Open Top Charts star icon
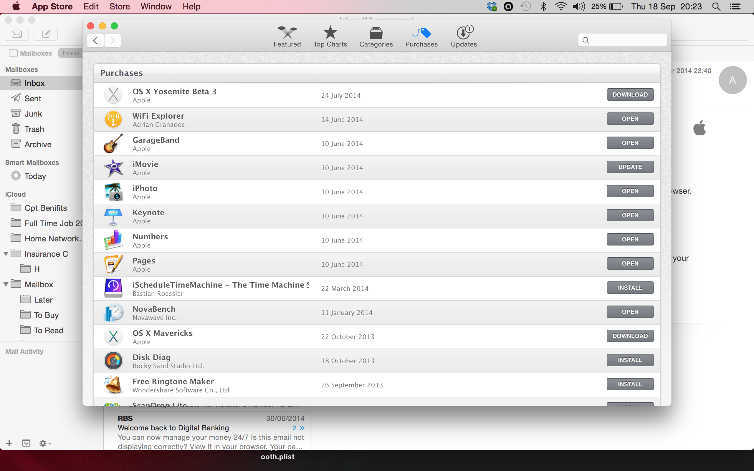 point(330,32)
